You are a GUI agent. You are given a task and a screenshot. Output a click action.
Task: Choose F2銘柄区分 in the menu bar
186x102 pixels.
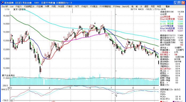tap(29, 7)
